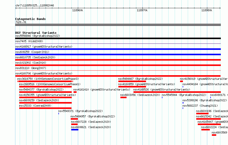The height and width of the screenshot is (145, 228).
Task: Select the red bar under nsv6600196
Action: pos(202,114)
